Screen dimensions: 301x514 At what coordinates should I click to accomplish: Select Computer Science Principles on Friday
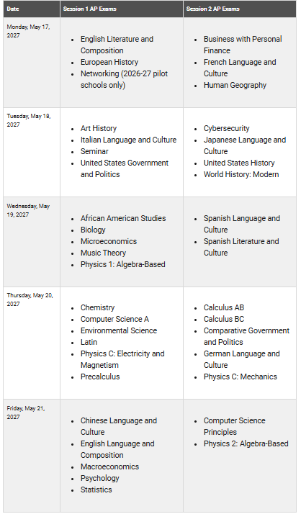click(234, 426)
